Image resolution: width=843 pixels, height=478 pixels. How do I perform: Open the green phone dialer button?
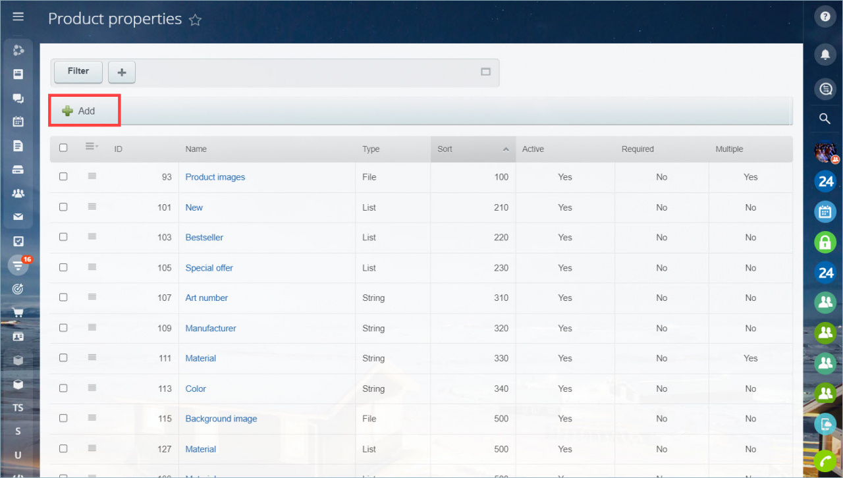825,461
